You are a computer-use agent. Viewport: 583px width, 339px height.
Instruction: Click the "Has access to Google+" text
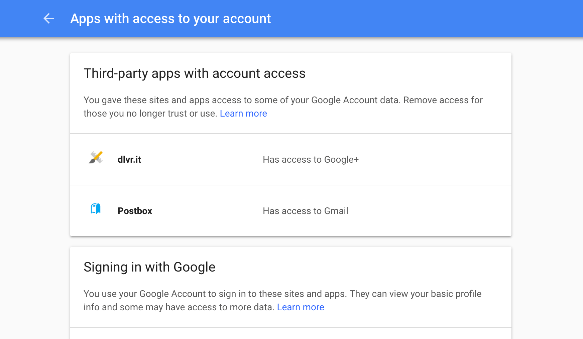pyautogui.click(x=310, y=160)
